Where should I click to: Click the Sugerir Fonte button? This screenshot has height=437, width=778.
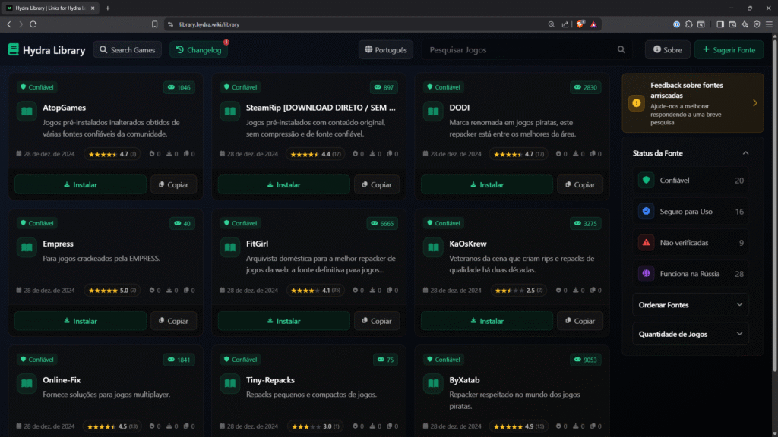point(729,50)
